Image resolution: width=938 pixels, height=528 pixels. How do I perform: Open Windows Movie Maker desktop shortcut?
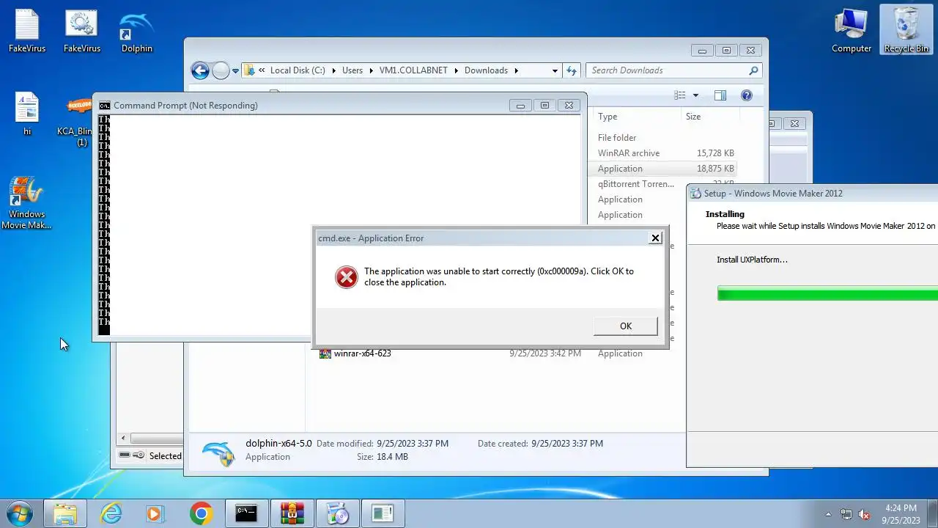tap(27, 202)
